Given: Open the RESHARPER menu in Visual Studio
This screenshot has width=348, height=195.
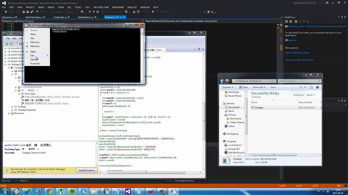Looking at the screenshot, I should [x=118, y=7].
